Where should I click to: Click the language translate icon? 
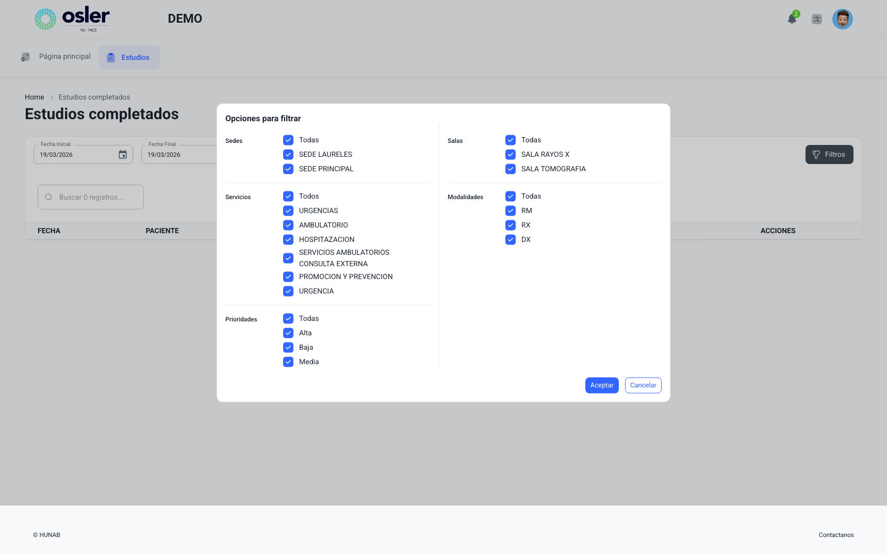tap(817, 19)
